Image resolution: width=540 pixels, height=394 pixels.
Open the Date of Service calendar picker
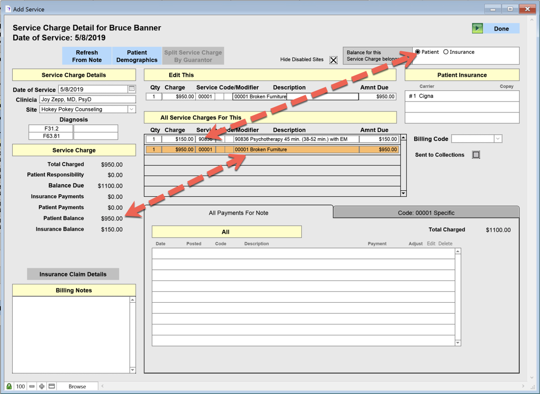(132, 89)
